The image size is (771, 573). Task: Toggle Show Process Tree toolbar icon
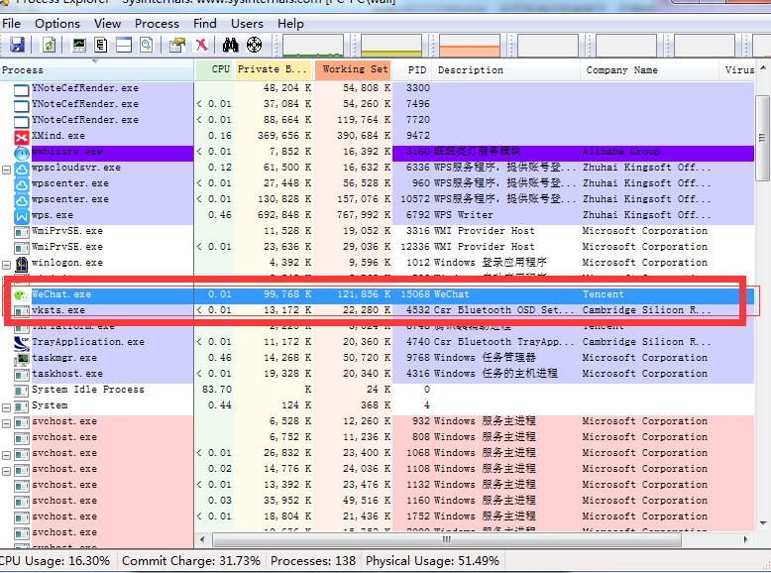pyautogui.click(x=101, y=46)
